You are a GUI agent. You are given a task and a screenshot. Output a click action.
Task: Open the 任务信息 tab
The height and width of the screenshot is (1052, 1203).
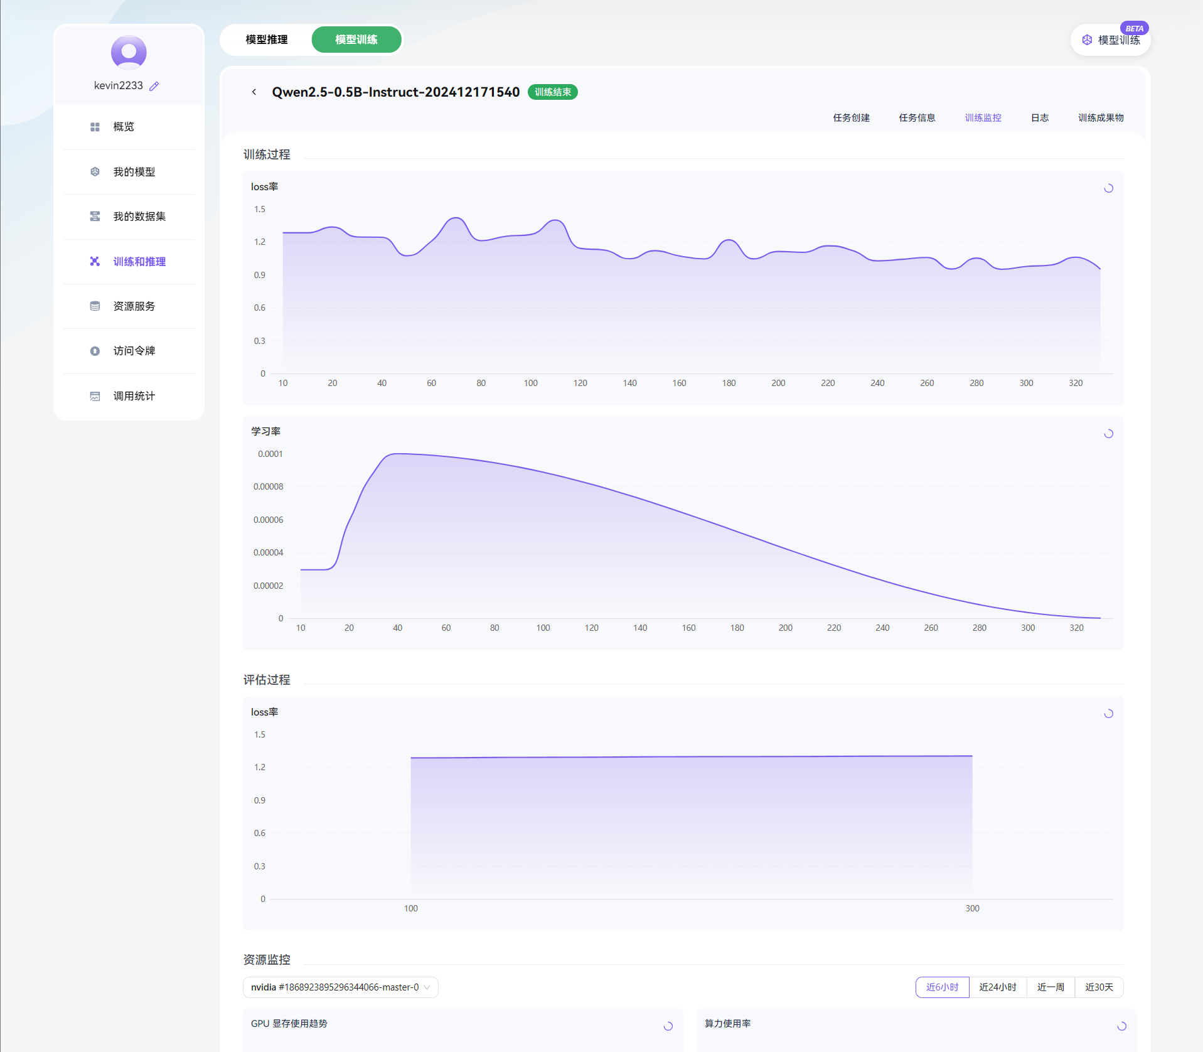(x=917, y=118)
